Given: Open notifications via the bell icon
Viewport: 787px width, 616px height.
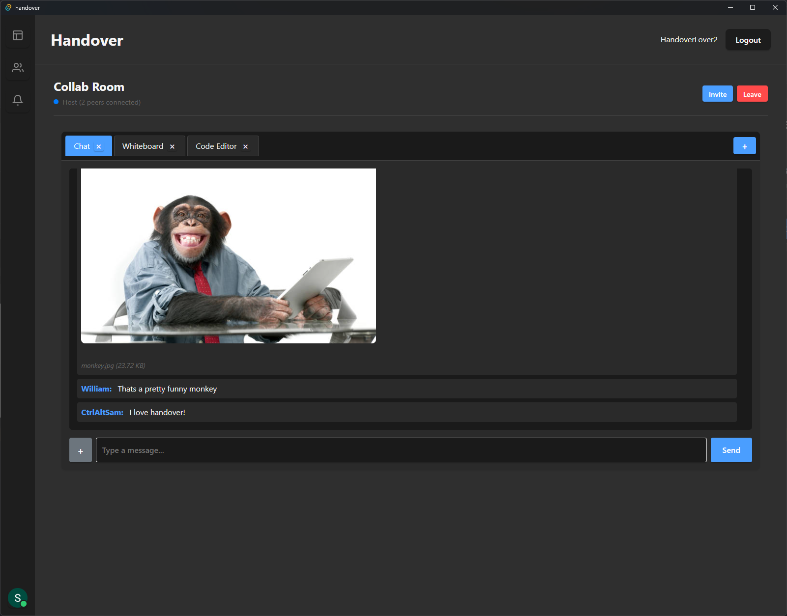Looking at the screenshot, I should click(x=18, y=100).
